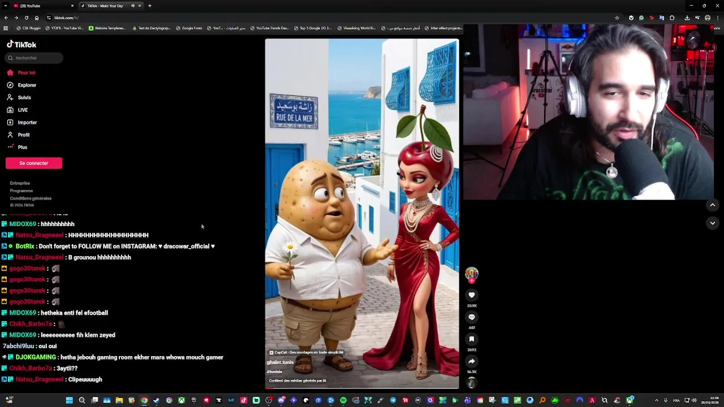
Task: Open the clock and date flyout
Action: pyautogui.click(x=709, y=400)
